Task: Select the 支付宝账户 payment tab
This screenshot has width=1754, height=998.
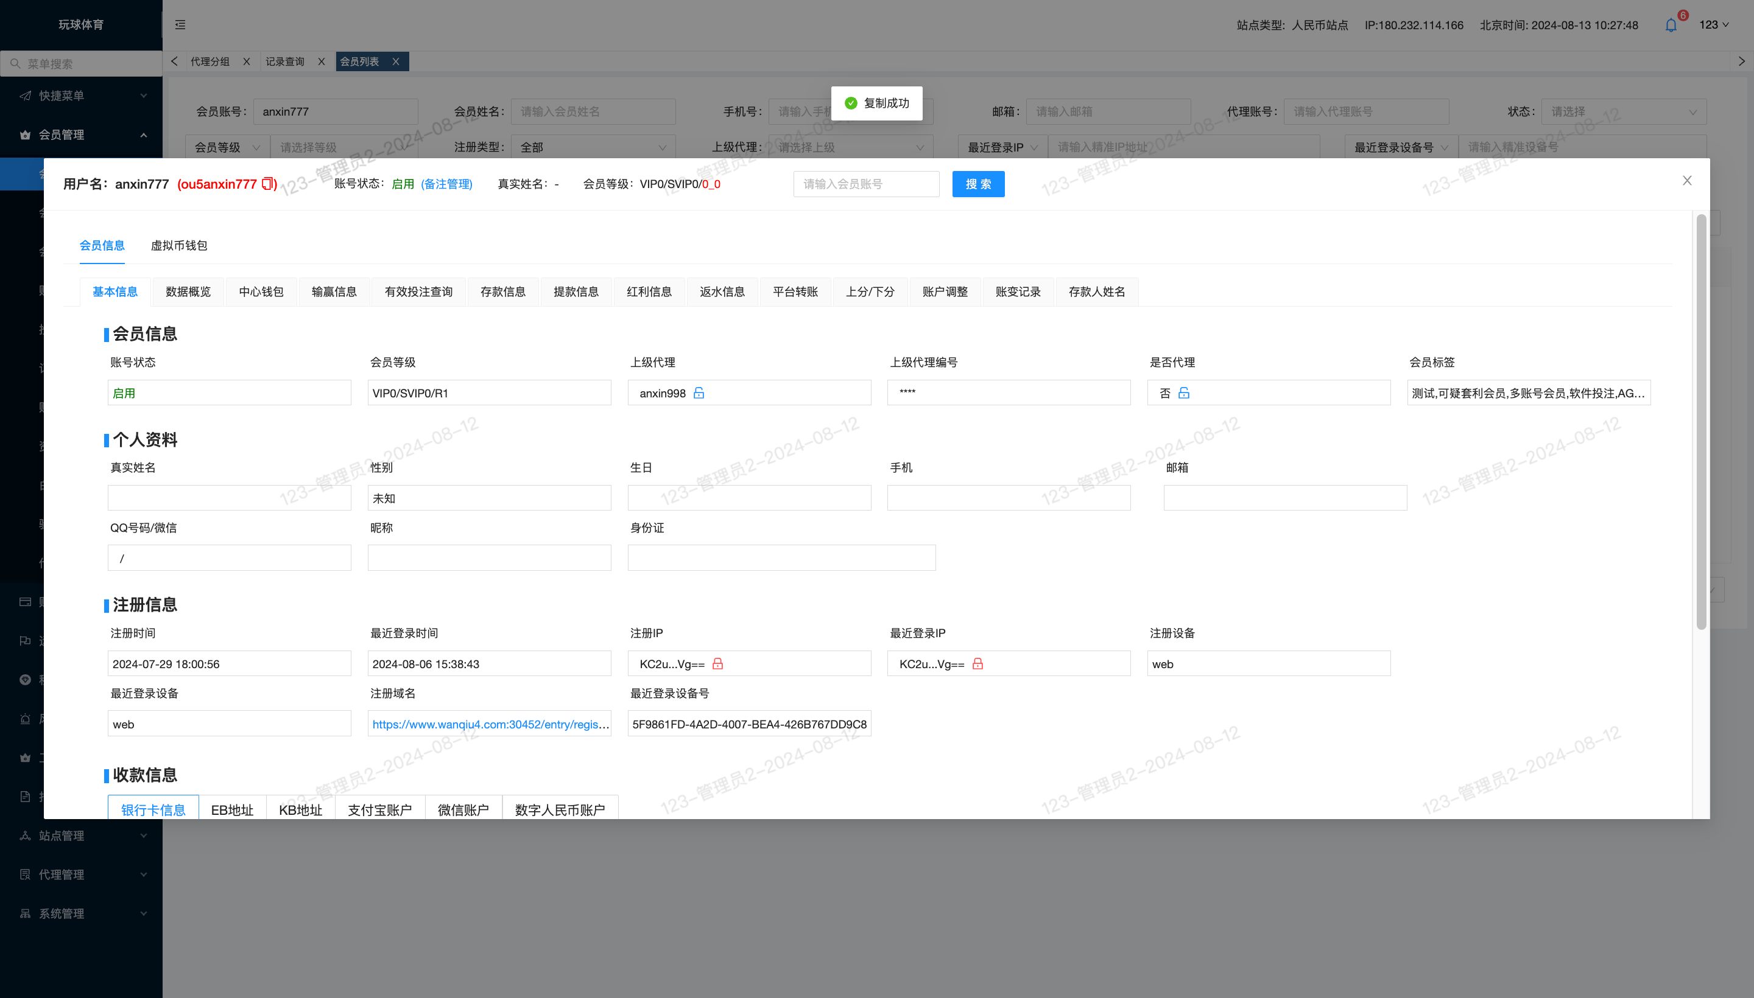Action: [x=379, y=809]
